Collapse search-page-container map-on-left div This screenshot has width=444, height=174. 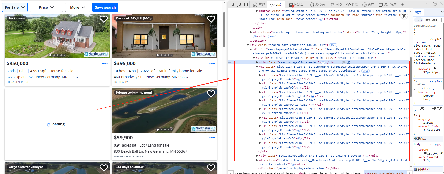(248, 45)
